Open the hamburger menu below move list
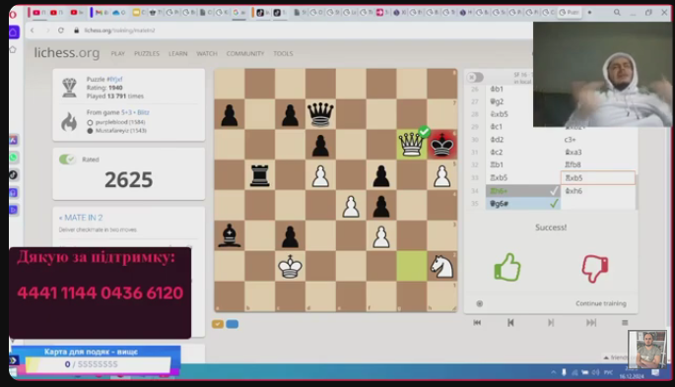Image resolution: width=675 pixels, height=387 pixels. pyautogui.click(x=625, y=323)
